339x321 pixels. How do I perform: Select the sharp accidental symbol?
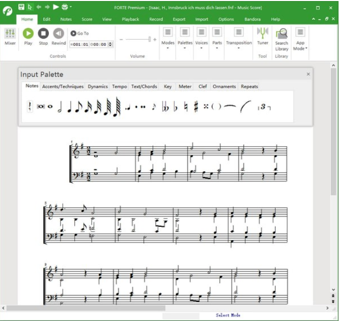(196, 107)
